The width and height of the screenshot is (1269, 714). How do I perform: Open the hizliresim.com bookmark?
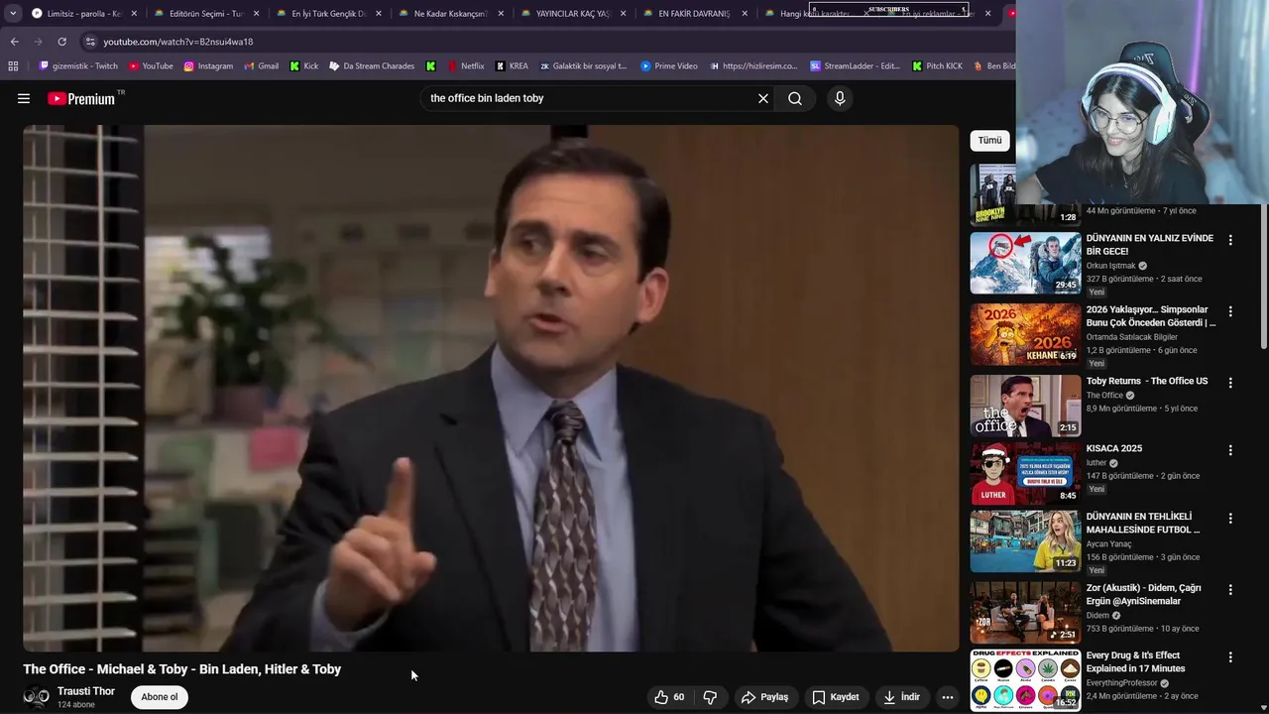753,66
